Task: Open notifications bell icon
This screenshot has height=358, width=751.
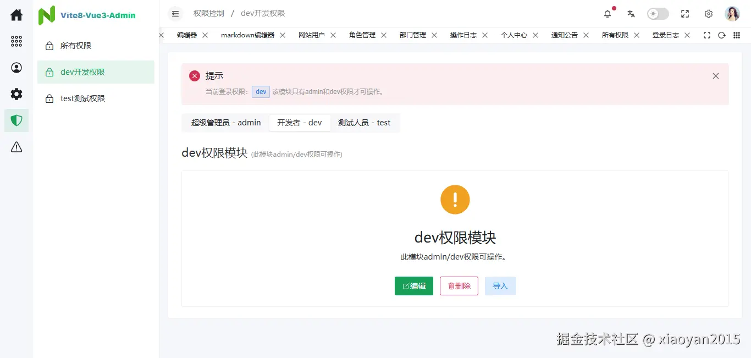Action: tap(608, 14)
